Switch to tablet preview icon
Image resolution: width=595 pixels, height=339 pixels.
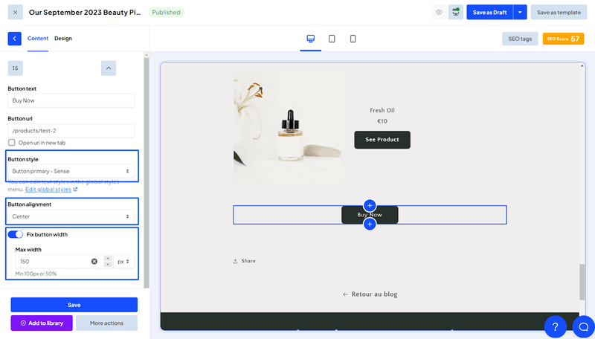coord(332,39)
